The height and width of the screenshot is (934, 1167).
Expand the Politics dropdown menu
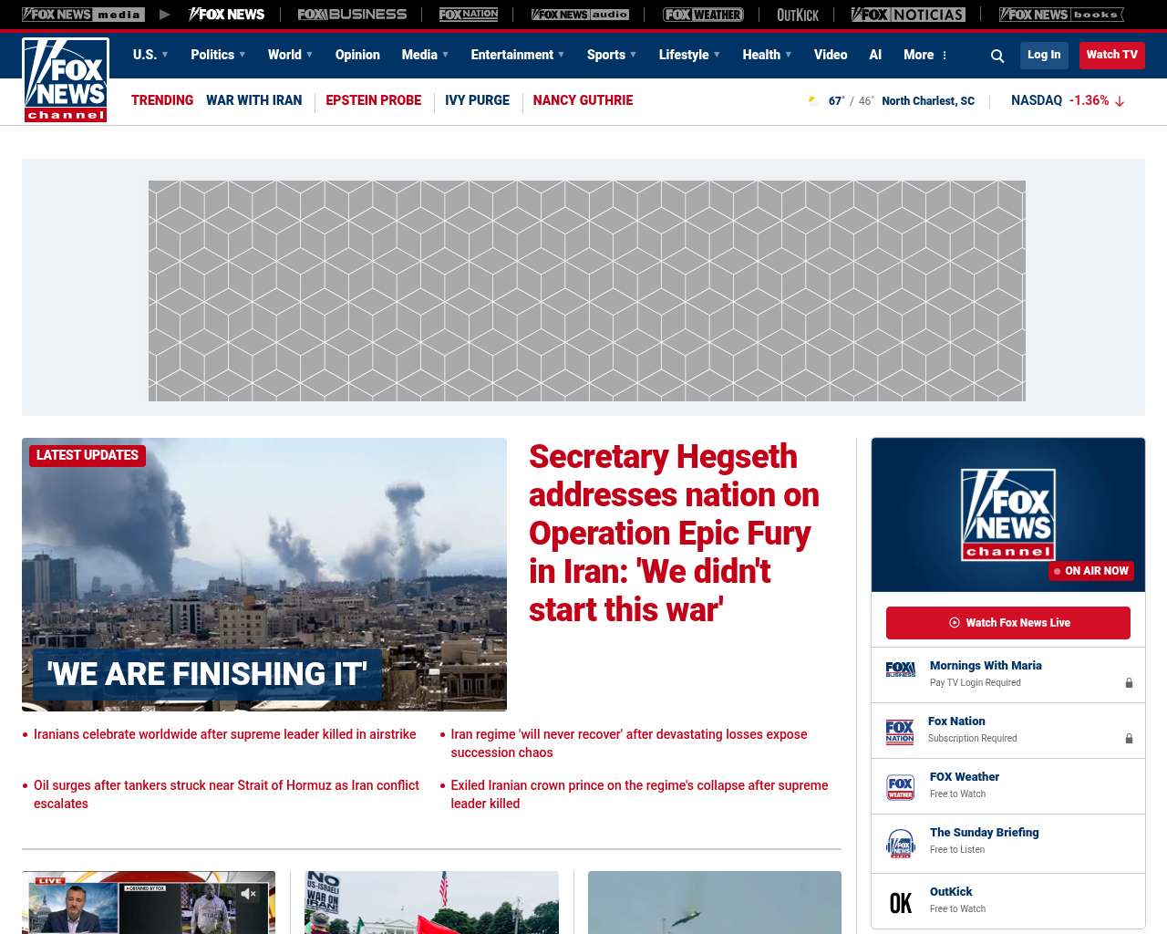tap(218, 55)
